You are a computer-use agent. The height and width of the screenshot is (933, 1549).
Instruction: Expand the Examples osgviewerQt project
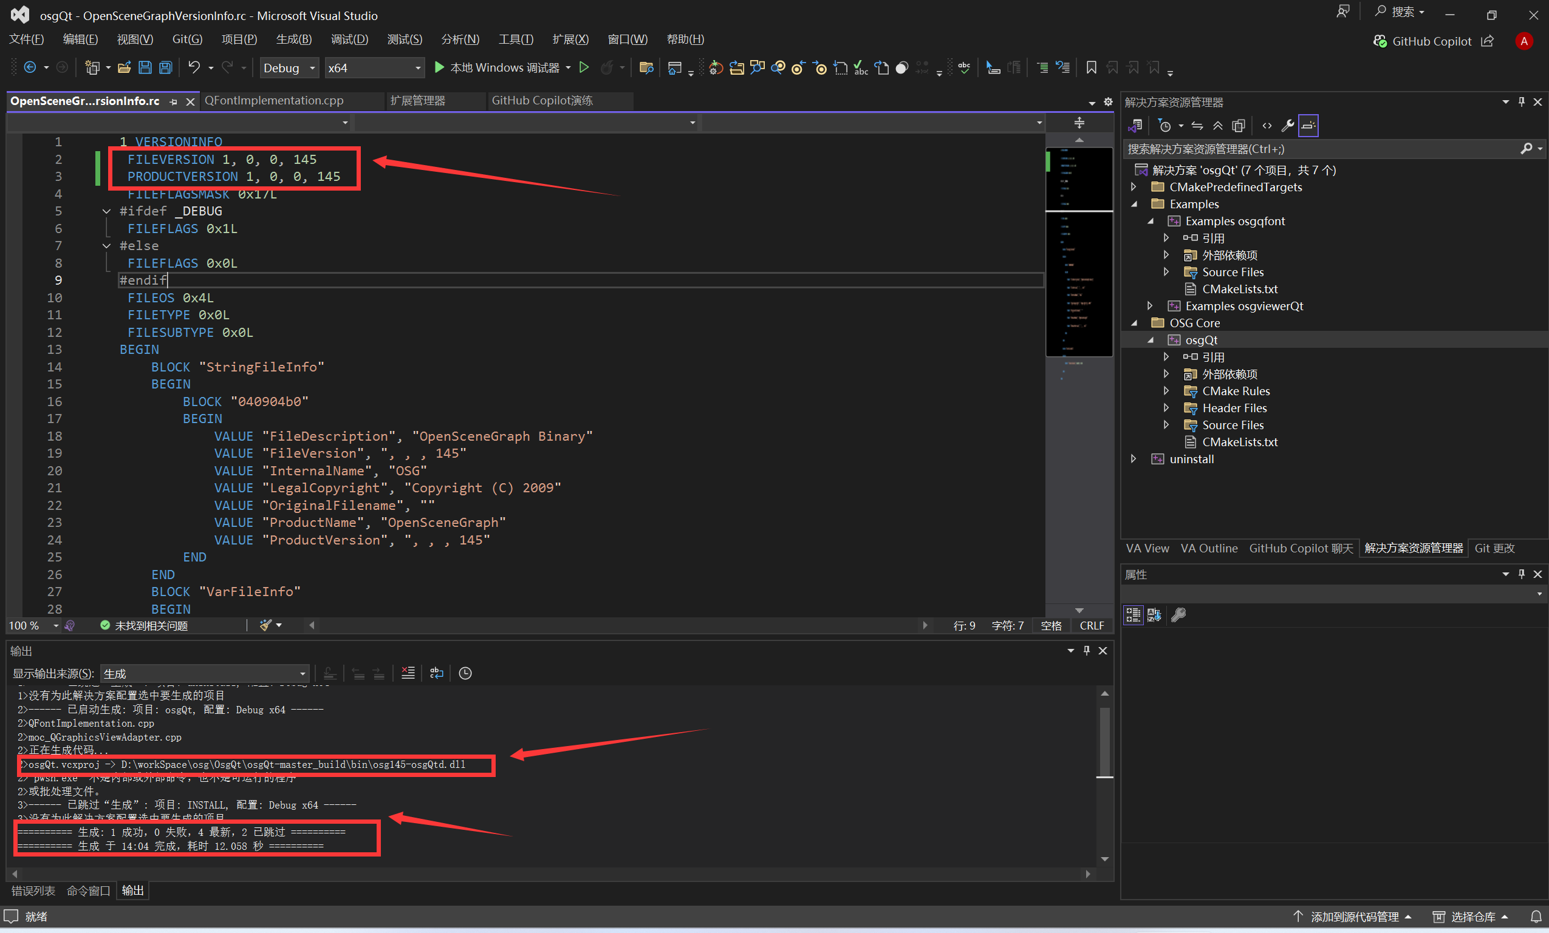[1150, 305]
